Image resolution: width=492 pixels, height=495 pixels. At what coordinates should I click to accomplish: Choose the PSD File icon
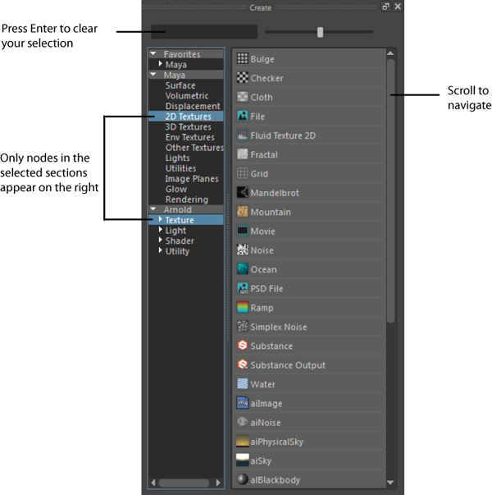click(x=243, y=288)
